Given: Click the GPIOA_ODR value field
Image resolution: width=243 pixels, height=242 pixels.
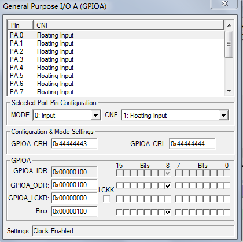Looking at the screenshot, I should (x=74, y=185).
